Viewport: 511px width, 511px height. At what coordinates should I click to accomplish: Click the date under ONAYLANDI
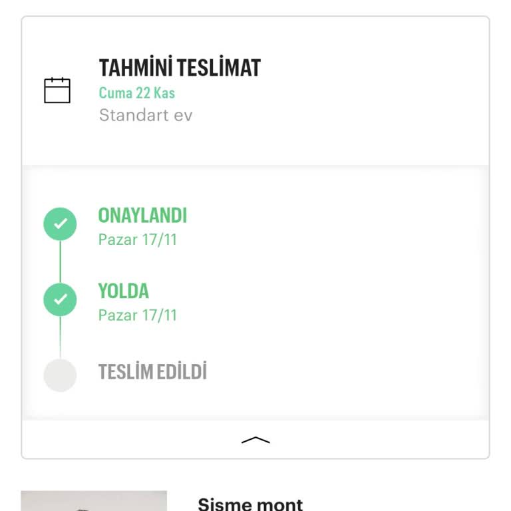pyautogui.click(x=138, y=239)
